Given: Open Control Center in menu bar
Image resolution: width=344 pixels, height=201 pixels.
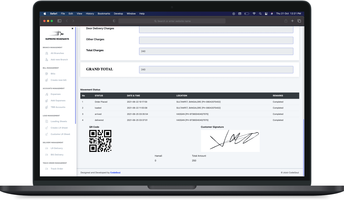Looking at the screenshot, I should pyautogui.click(x=266, y=14).
